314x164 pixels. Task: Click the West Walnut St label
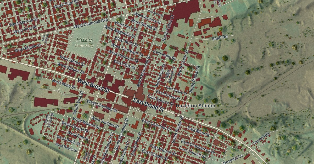[86, 123]
